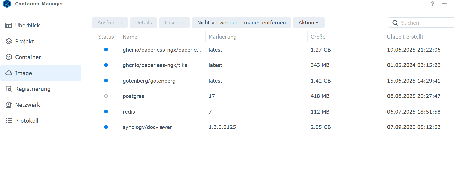Click the size 2.05 GB
This screenshot has width=454, height=173.
point(321,127)
